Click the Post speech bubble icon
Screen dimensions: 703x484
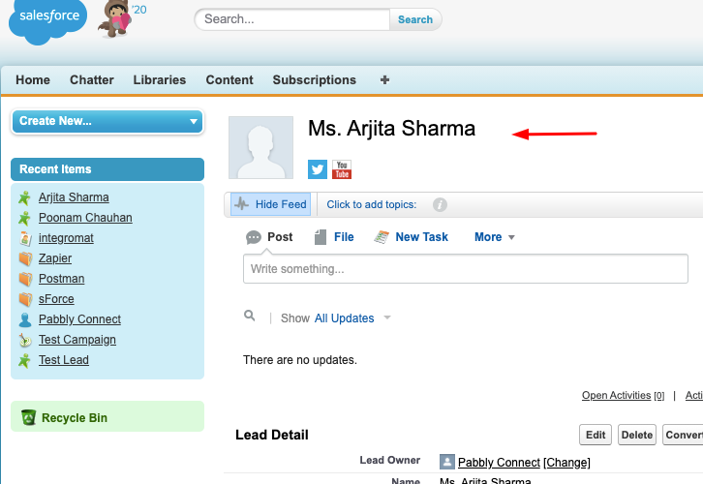254,237
